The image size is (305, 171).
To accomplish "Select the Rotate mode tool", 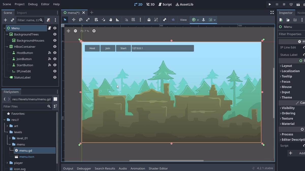I will [81, 20].
